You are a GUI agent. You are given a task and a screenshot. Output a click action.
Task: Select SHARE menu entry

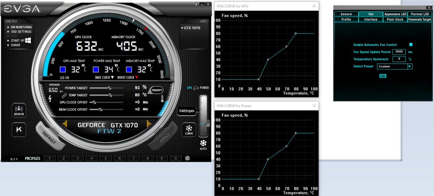pyautogui.click(x=15, y=45)
